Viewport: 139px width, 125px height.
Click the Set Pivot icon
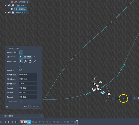21,70
